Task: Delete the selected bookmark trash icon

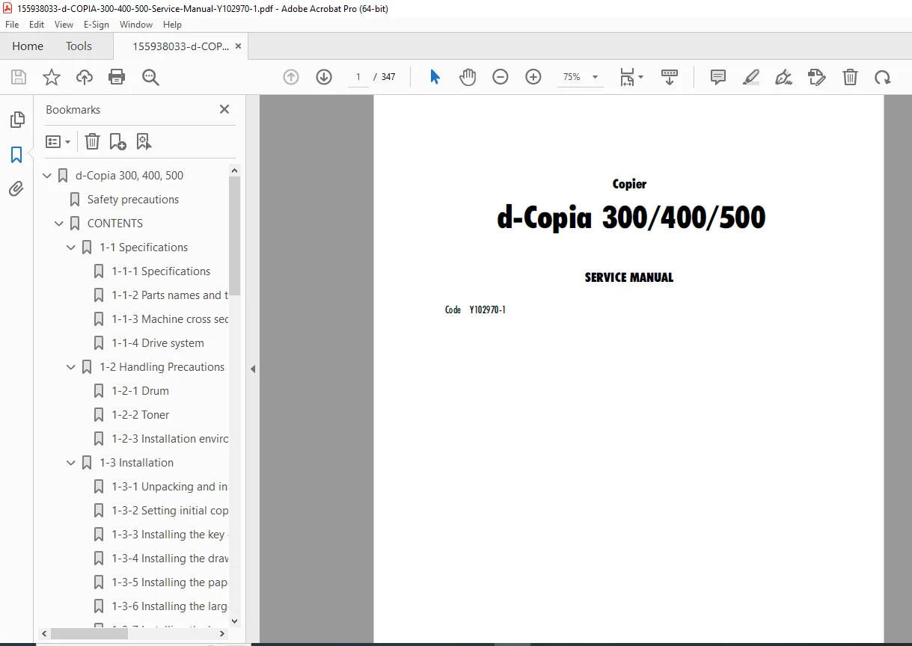Action: 92,141
